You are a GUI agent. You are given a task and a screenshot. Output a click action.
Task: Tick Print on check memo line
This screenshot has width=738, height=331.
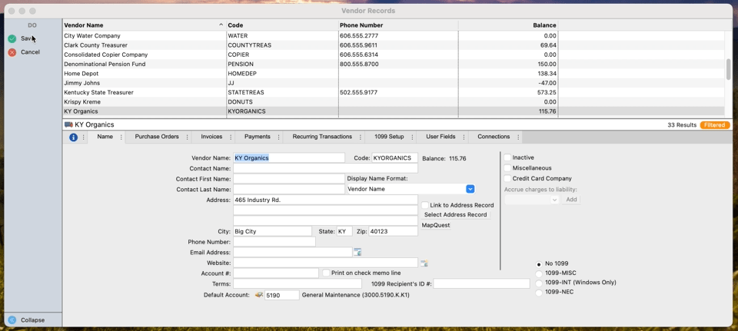point(327,273)
